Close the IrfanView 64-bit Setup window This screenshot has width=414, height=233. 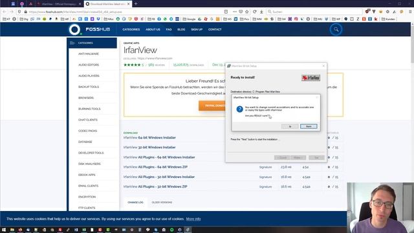(x=323, y=66)
